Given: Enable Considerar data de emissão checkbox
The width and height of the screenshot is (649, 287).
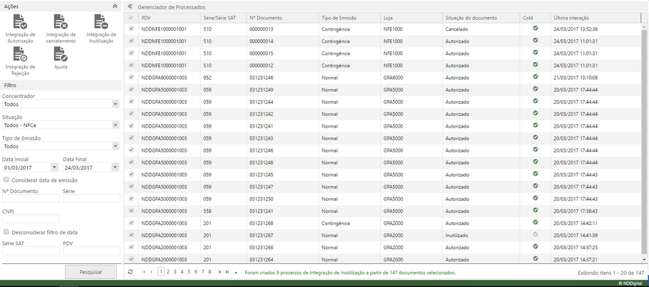Looking at the screenshot, I should [6, 180].
